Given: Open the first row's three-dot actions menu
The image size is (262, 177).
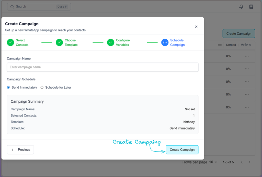Looking at the screenshot, I should coord(247,56).
